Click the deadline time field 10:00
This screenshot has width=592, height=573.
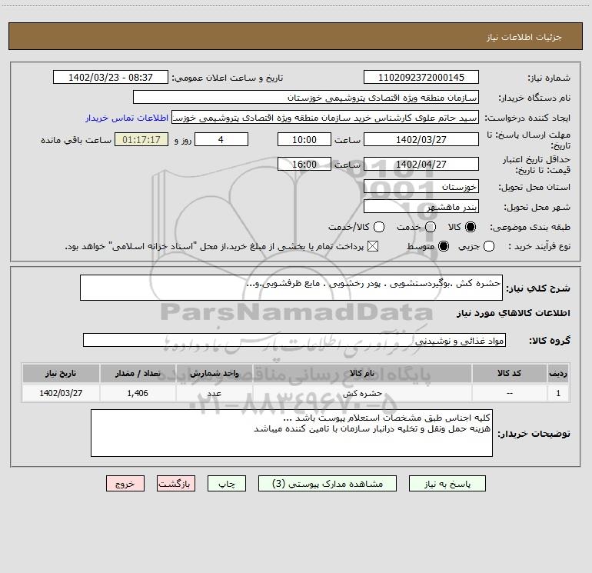point(304,140)
